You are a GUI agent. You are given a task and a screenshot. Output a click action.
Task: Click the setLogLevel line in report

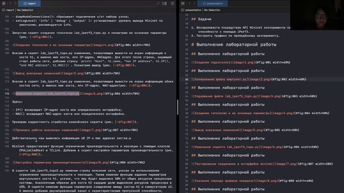(x=88, y=23)
